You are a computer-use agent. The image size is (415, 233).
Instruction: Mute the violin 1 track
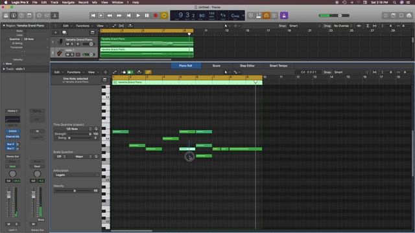(x=67, y=54)
